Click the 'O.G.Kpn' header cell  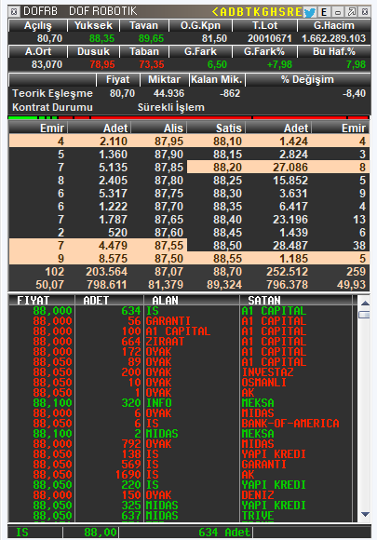click(200, 25)
